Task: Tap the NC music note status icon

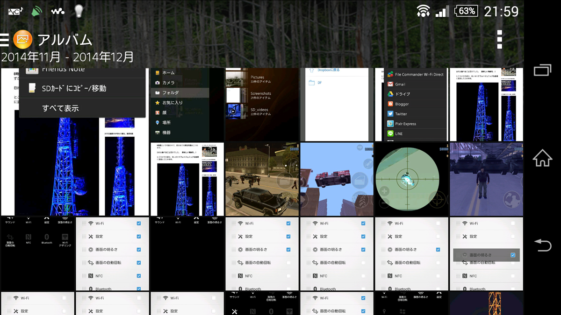Action: coord(15,11)
